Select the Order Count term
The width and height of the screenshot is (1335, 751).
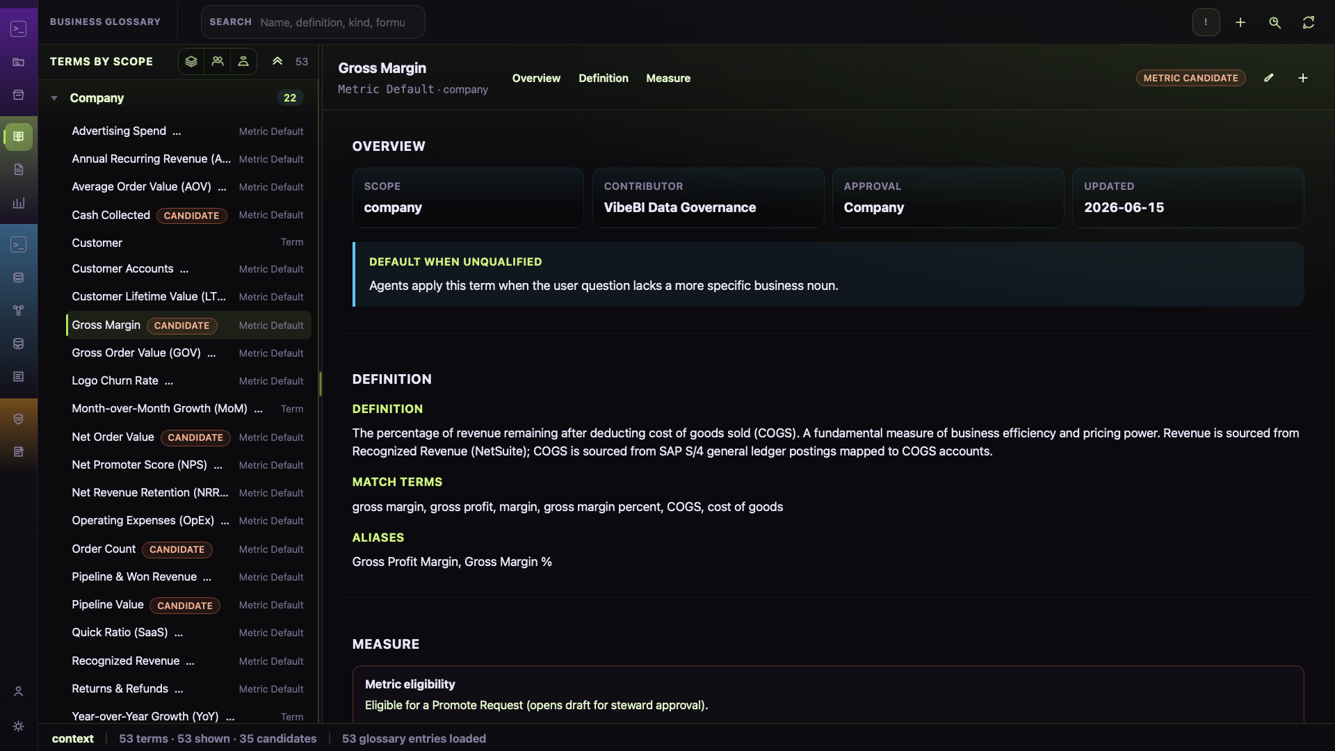[x=188, y=549]
